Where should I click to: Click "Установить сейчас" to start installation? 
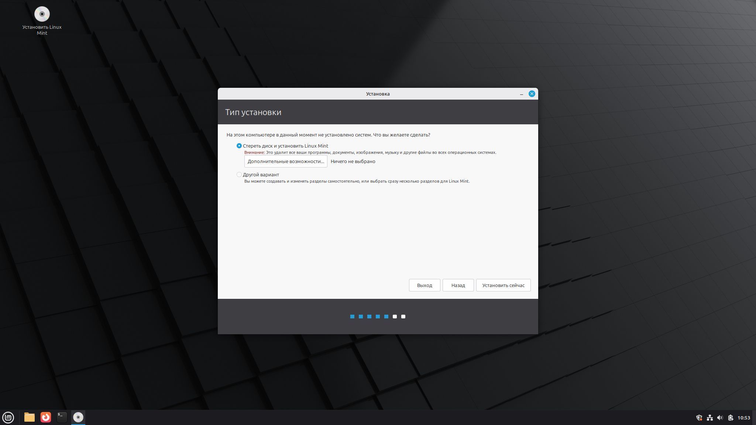[504, 285]
